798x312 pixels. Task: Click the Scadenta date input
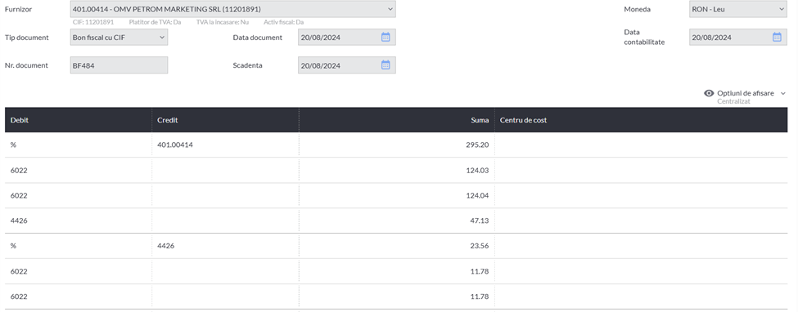point(346,65)
